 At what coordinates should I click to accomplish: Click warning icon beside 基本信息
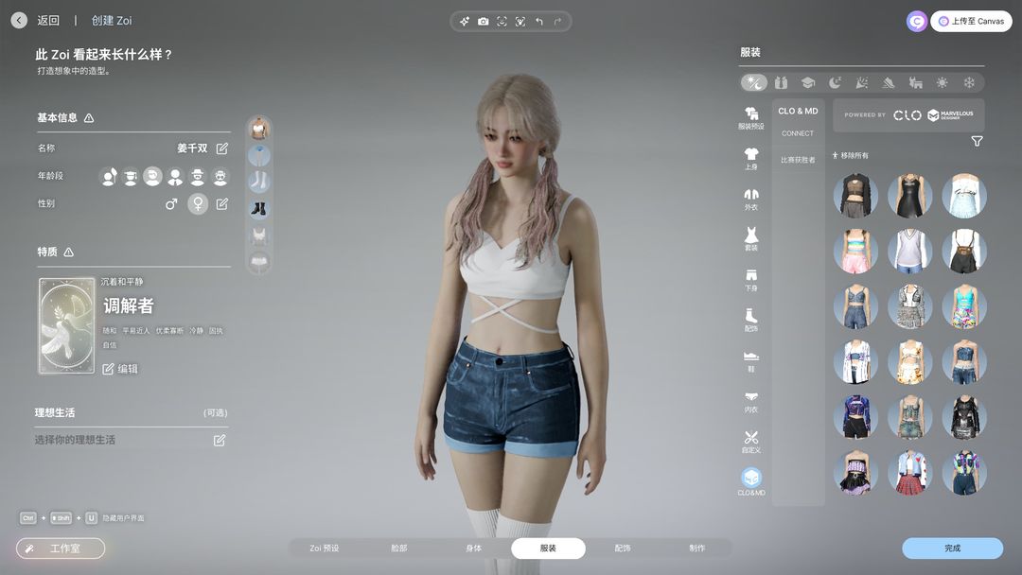pos(89,118)
